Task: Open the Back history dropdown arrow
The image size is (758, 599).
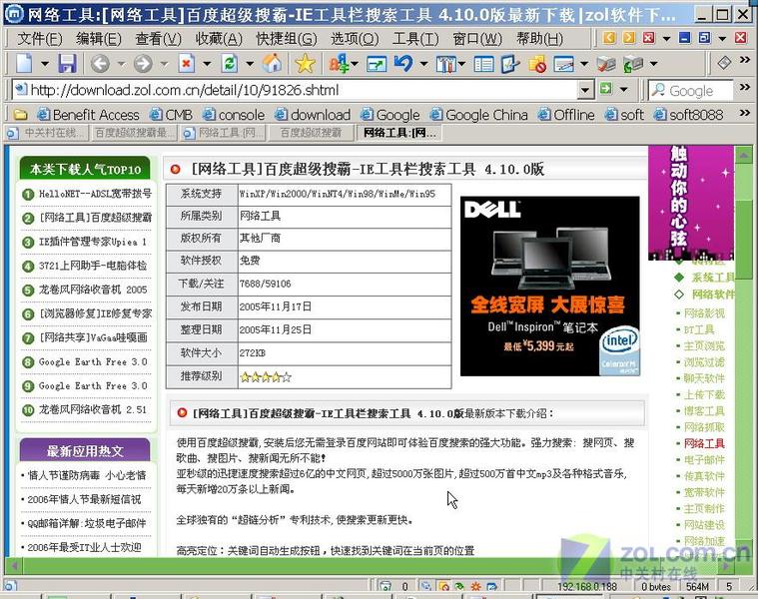Action: (121, 63)
